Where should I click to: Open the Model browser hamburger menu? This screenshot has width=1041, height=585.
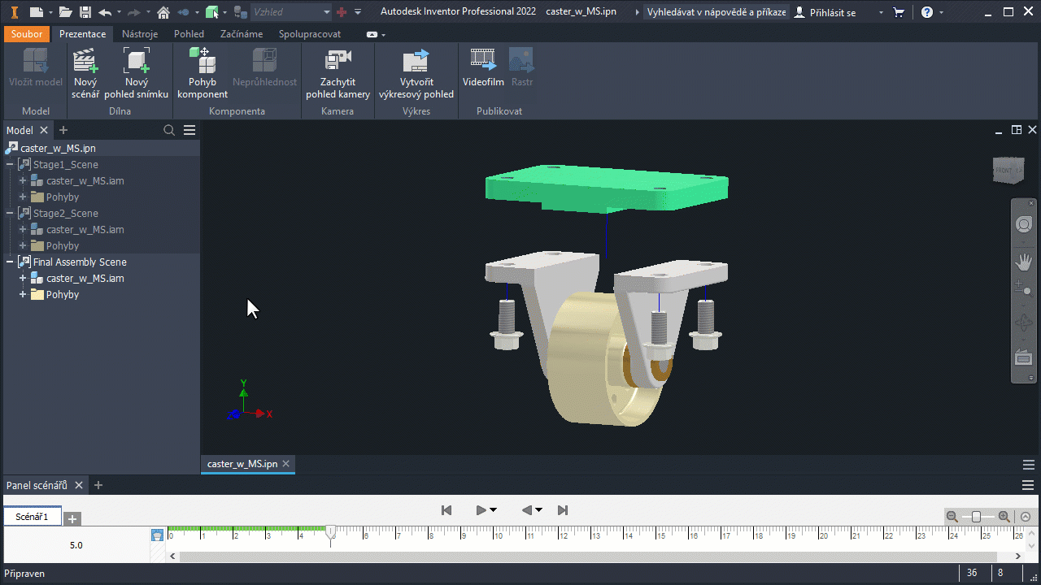click(x=189, y=130)
